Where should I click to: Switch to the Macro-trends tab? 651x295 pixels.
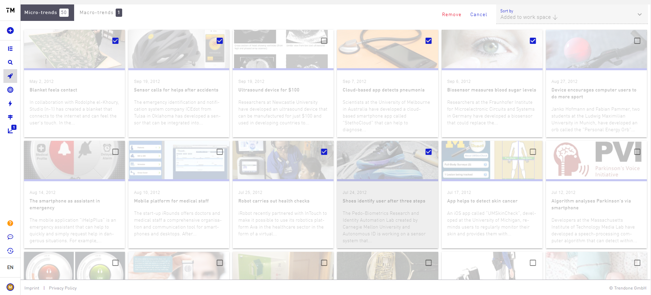(101, 13)
